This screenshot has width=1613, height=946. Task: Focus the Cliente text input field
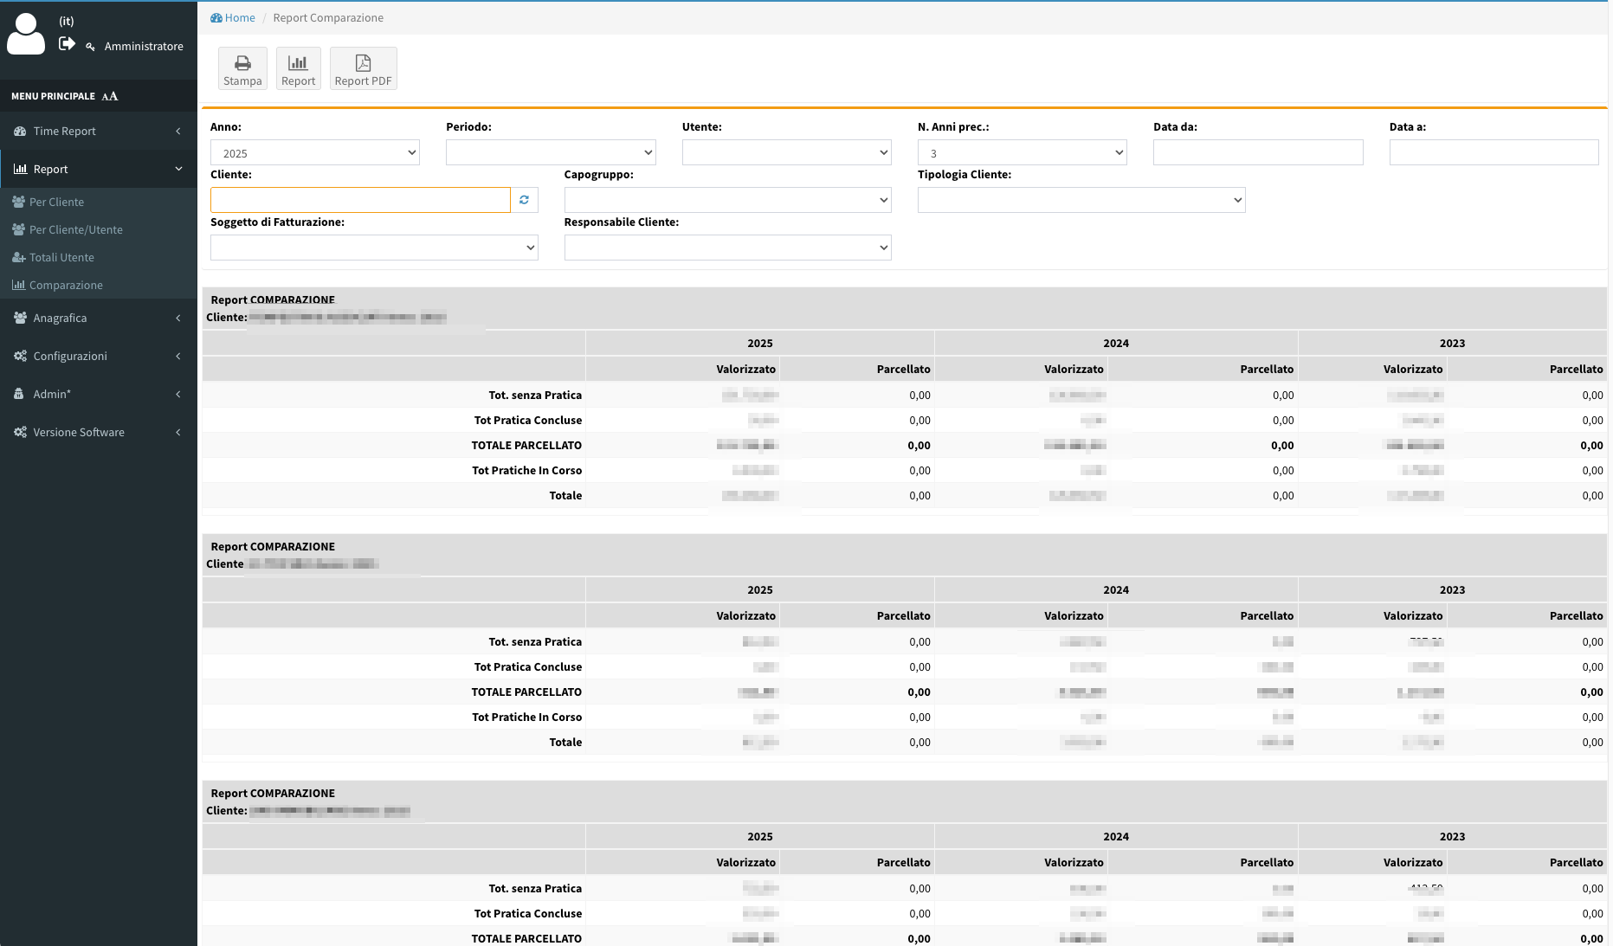click(360, 201)
